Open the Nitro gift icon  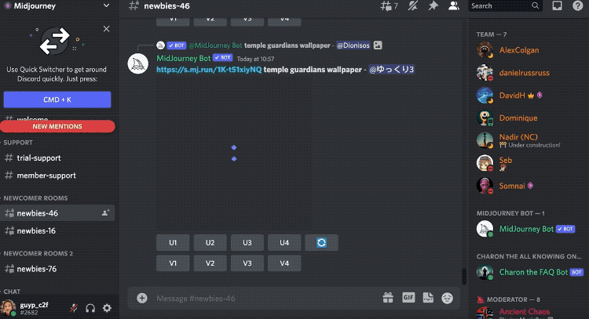click(388, 298)
